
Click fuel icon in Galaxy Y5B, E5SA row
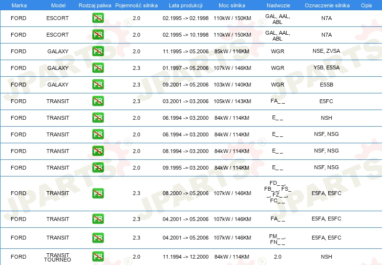[x=98, y=68]
